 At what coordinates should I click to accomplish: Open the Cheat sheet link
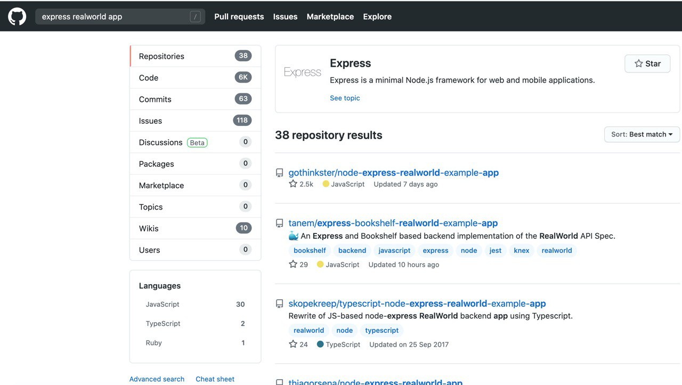pos(215,379)
